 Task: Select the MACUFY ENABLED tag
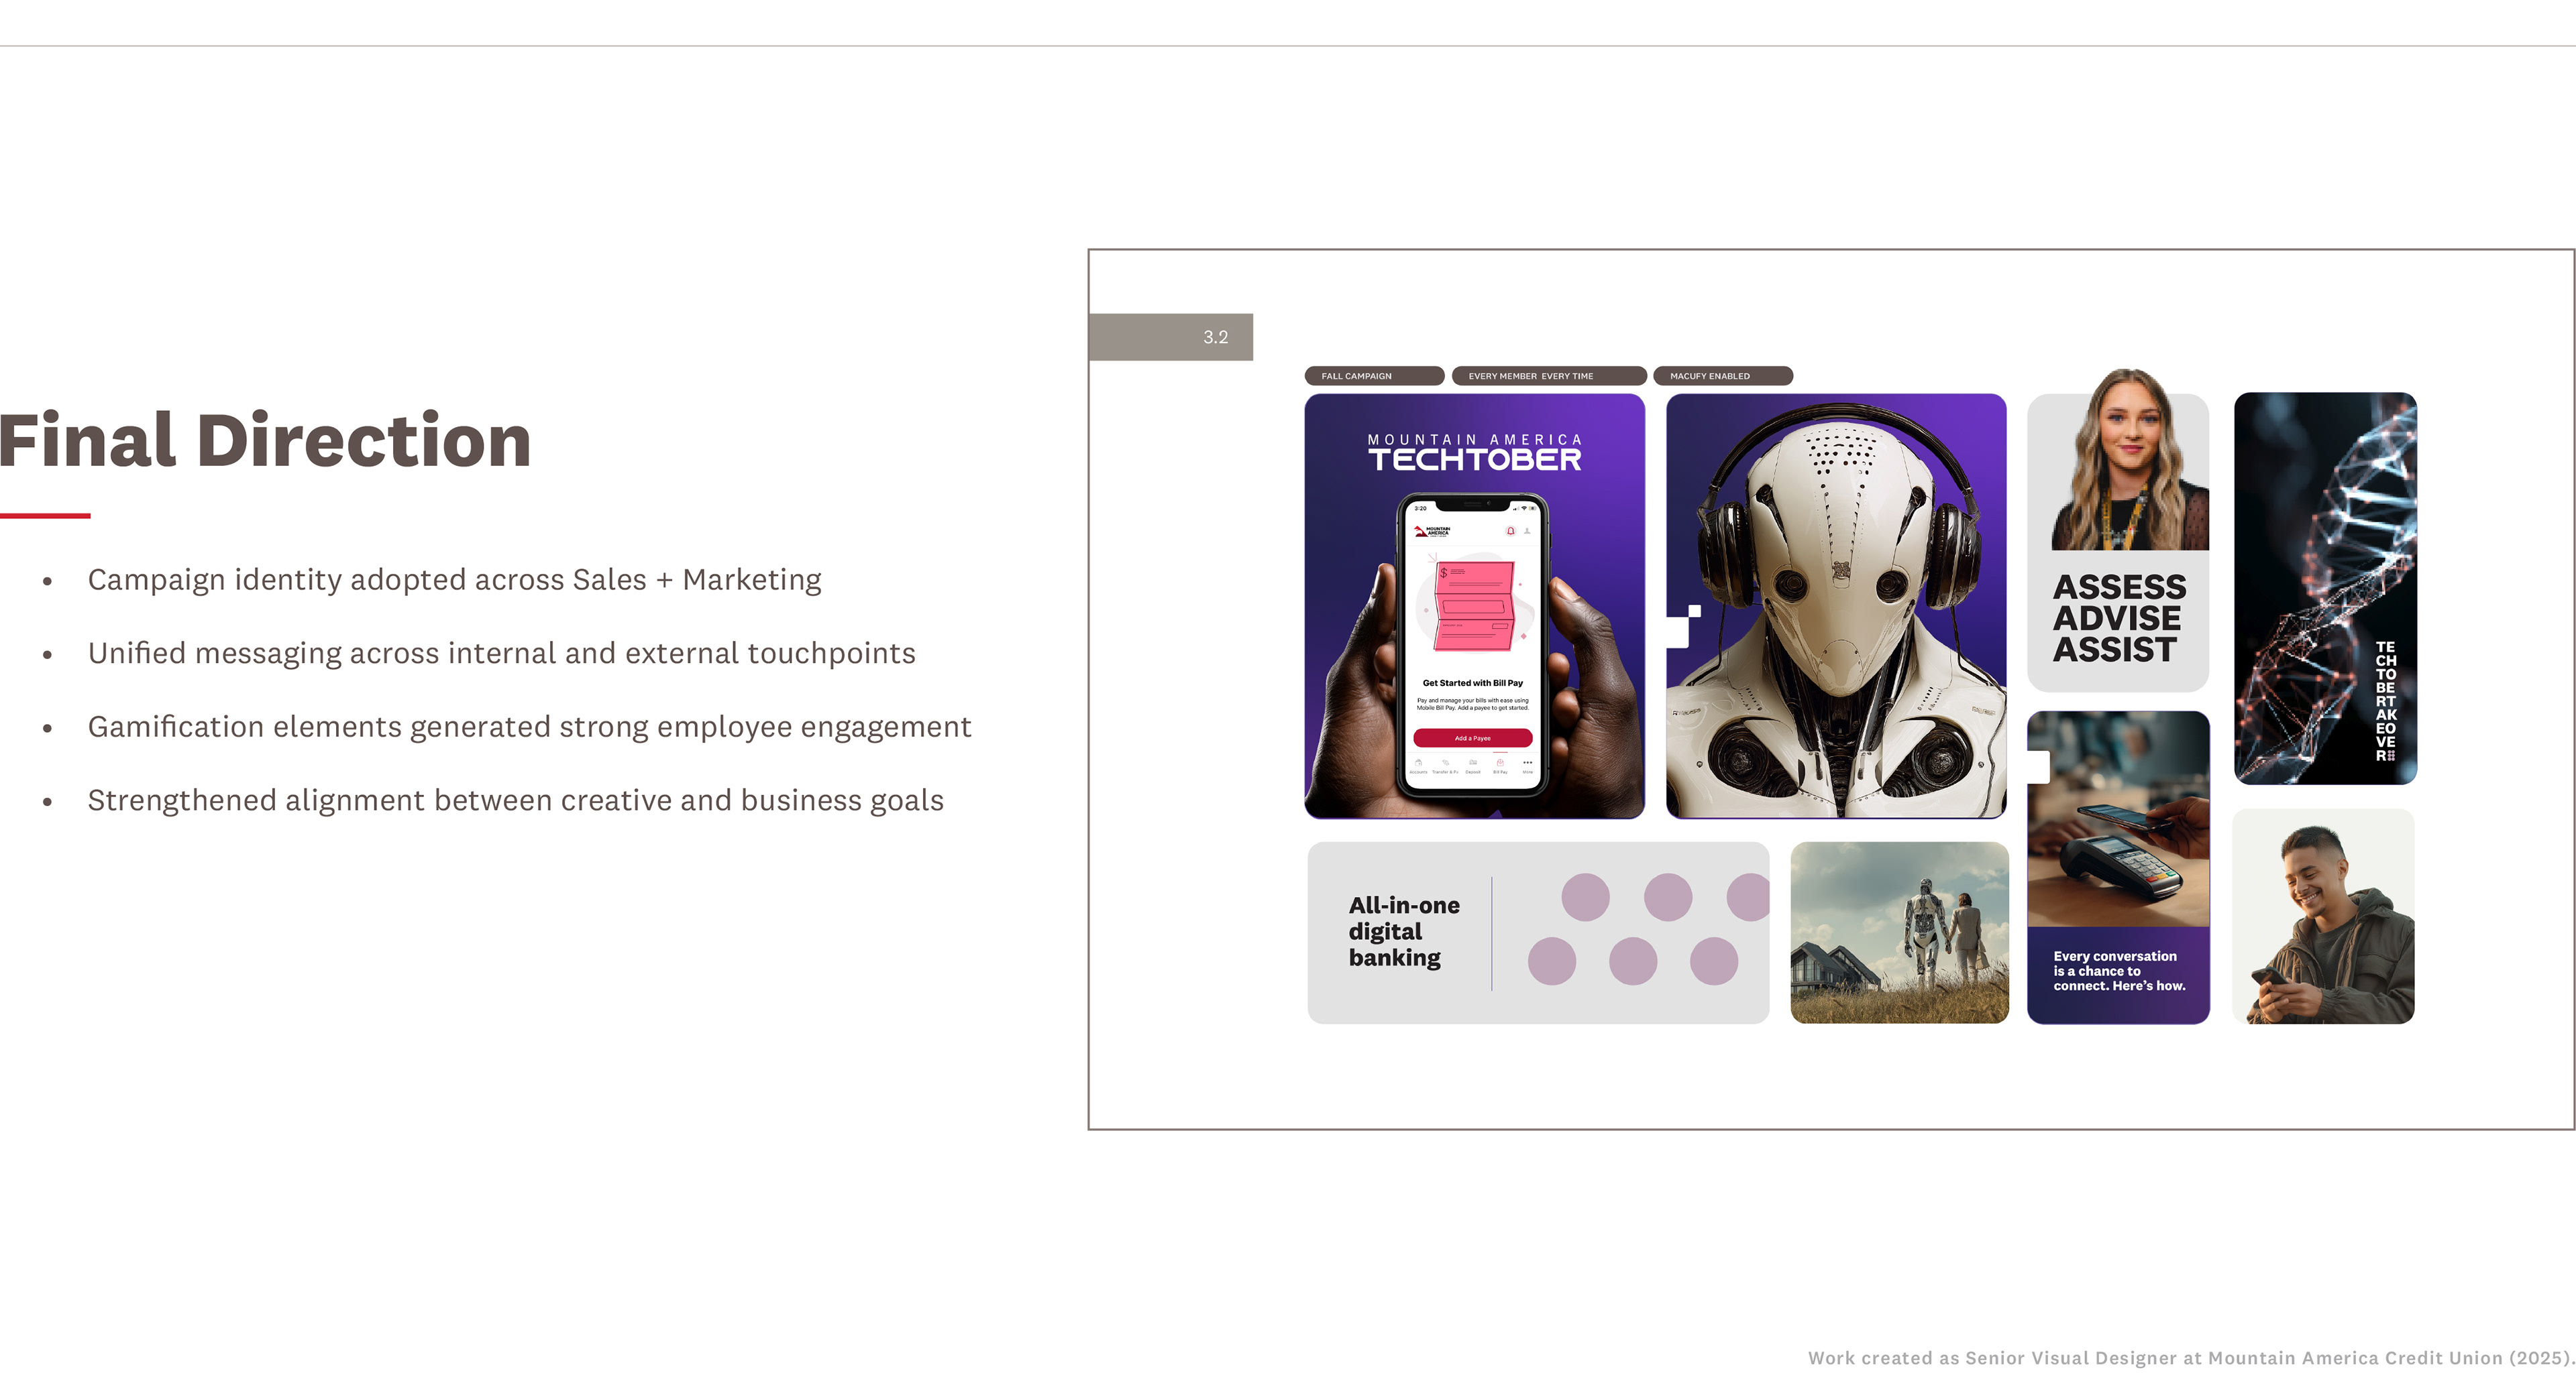1722,377
